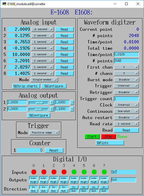Reset Counter 1

54,150
